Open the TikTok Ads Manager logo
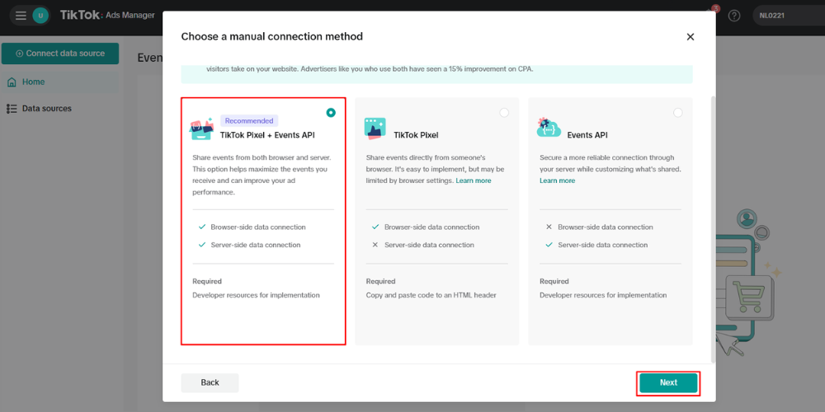 [x=107, y=15]
